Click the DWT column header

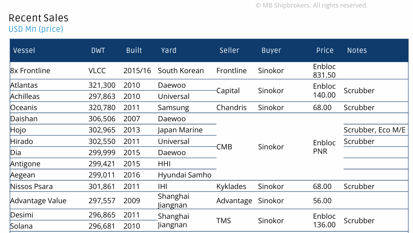pyautogui.click(x=98, y=50)
